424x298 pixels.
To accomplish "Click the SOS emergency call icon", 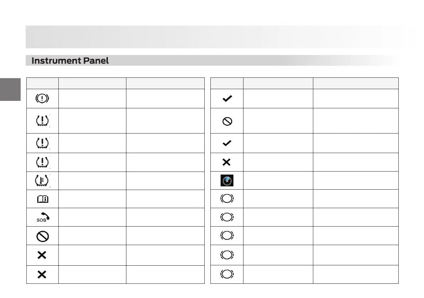I will 42,217.
